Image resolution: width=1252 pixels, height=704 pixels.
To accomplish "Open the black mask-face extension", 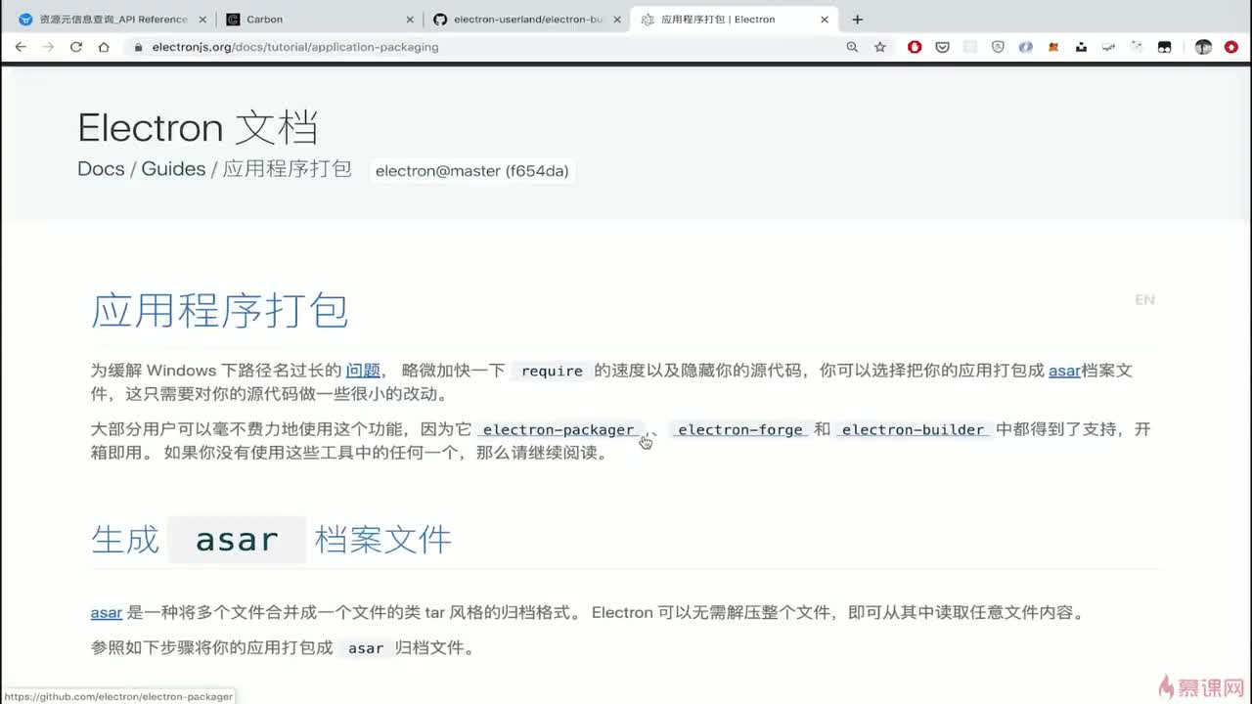I will [x=1164, y=47].
